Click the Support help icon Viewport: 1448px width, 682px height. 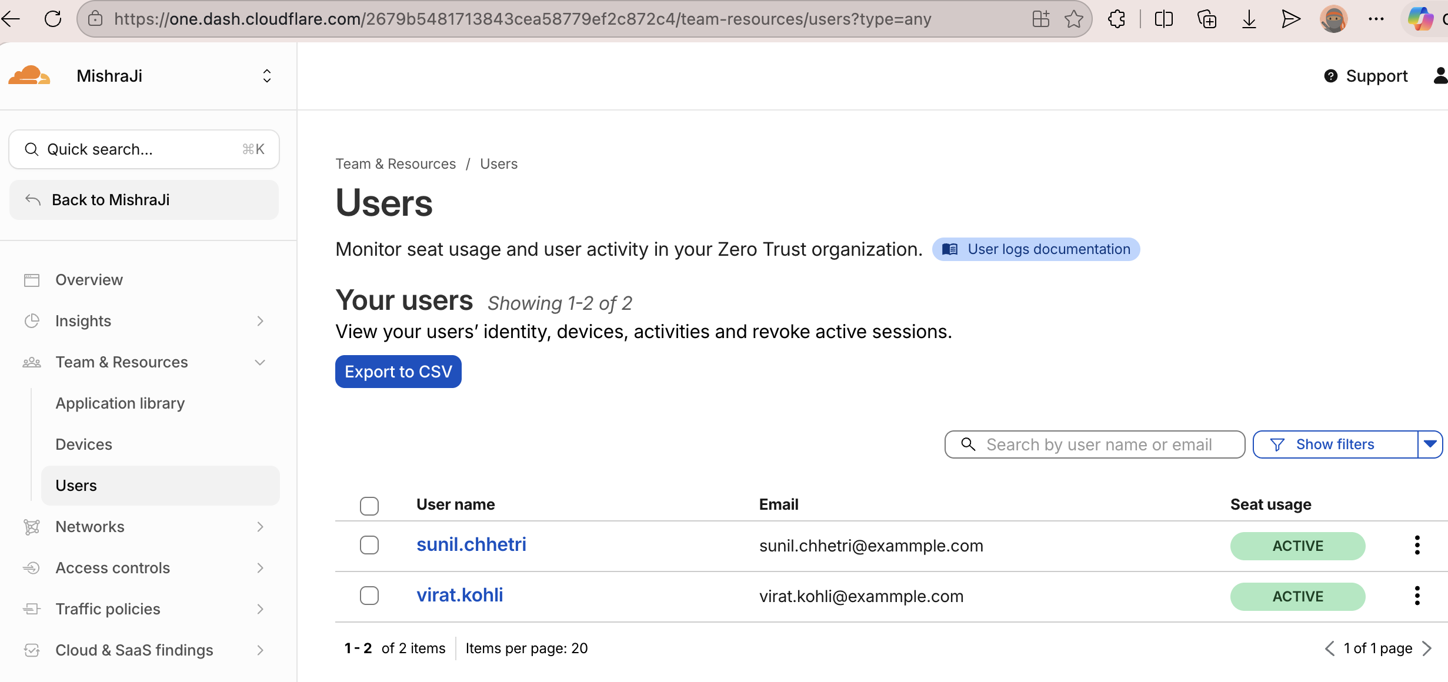coord(1331,76)
